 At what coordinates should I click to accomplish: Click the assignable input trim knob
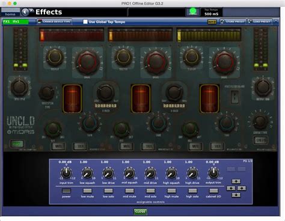coord(66,173)
